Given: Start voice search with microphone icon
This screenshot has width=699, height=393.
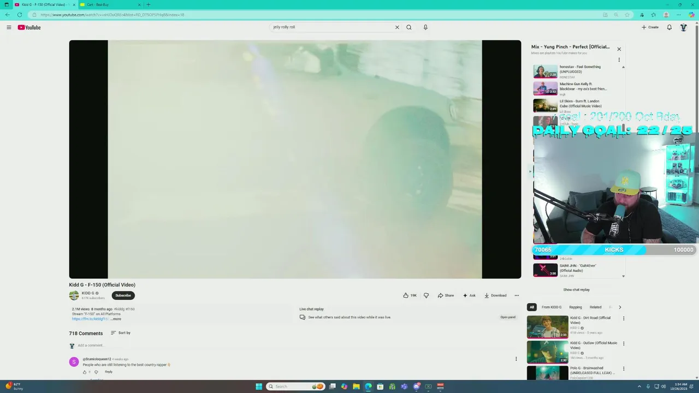Looking at the screenshot, I should pos(425,27).
